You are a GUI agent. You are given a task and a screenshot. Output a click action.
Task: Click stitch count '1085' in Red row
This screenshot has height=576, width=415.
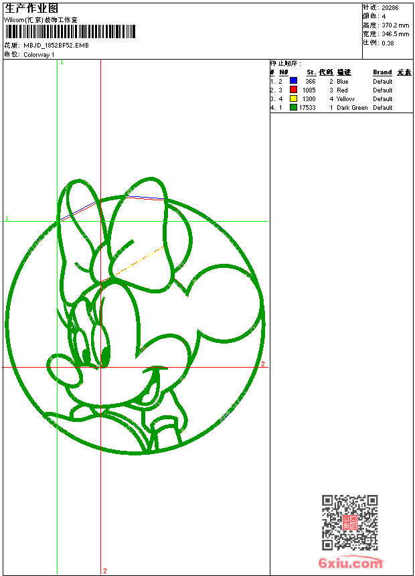click(x=309, y=90)
